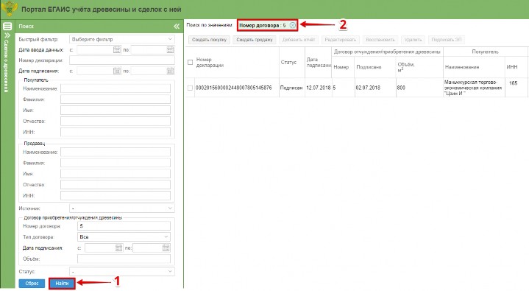Expand the sidebar double-chevron icon

coord(7,35)
